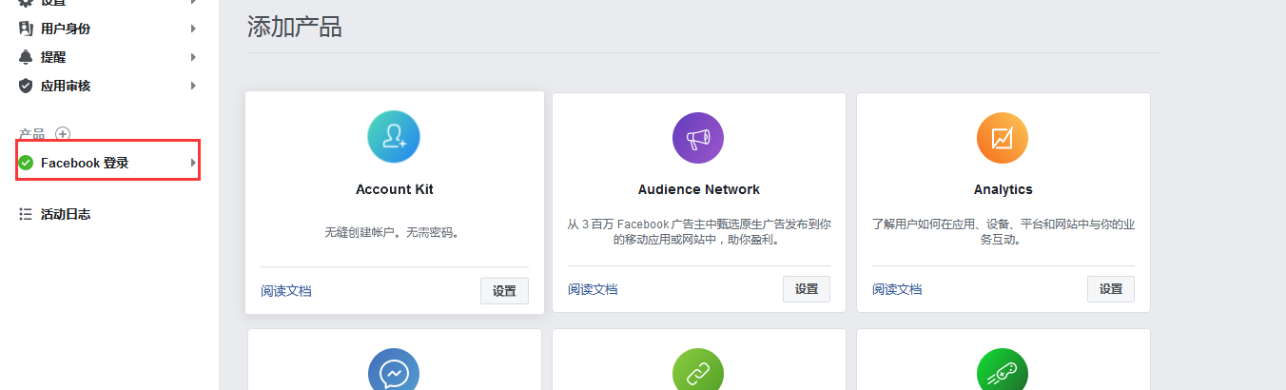Open 阅读文档 link for Account Kit
This screenshot has height=390, width=1286.
coord(286,291)
